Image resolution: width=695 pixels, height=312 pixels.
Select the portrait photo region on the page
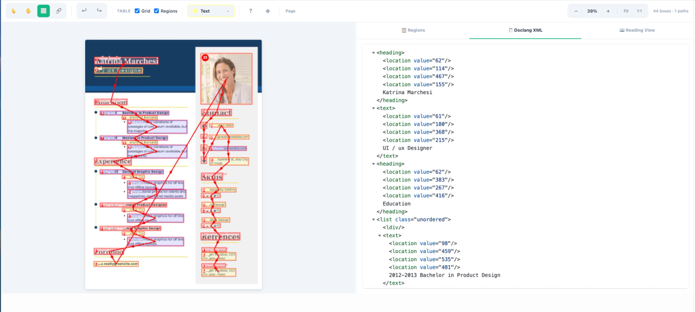pyautogui.click(x=226, y=79)
